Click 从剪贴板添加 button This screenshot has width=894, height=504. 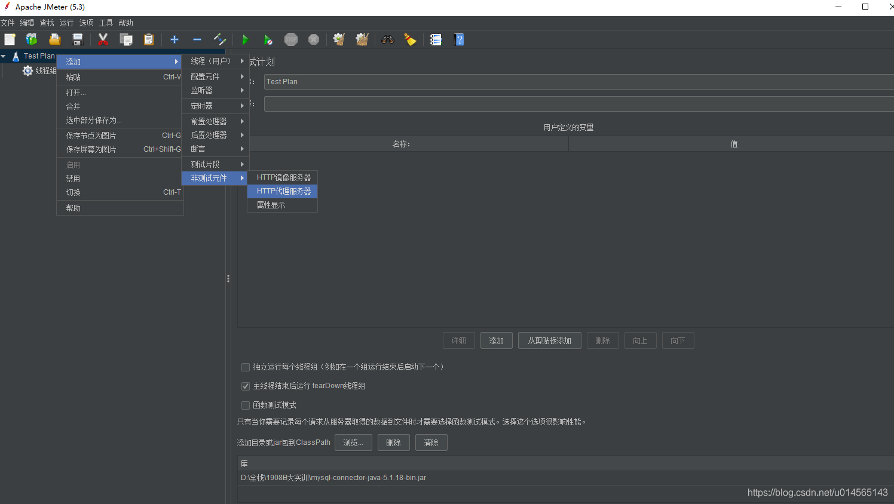click(550, 340)
